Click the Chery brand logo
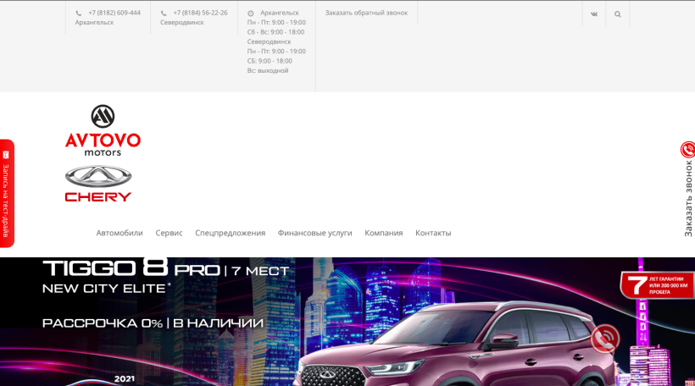695x386 pixels. click(x=98, y=184)
